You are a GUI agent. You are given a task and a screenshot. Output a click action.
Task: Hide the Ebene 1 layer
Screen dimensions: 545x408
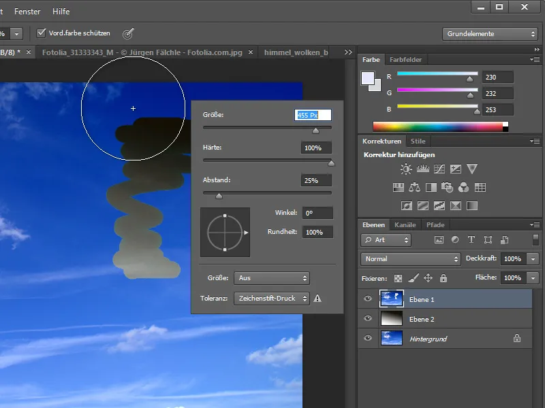pos(368,299)
